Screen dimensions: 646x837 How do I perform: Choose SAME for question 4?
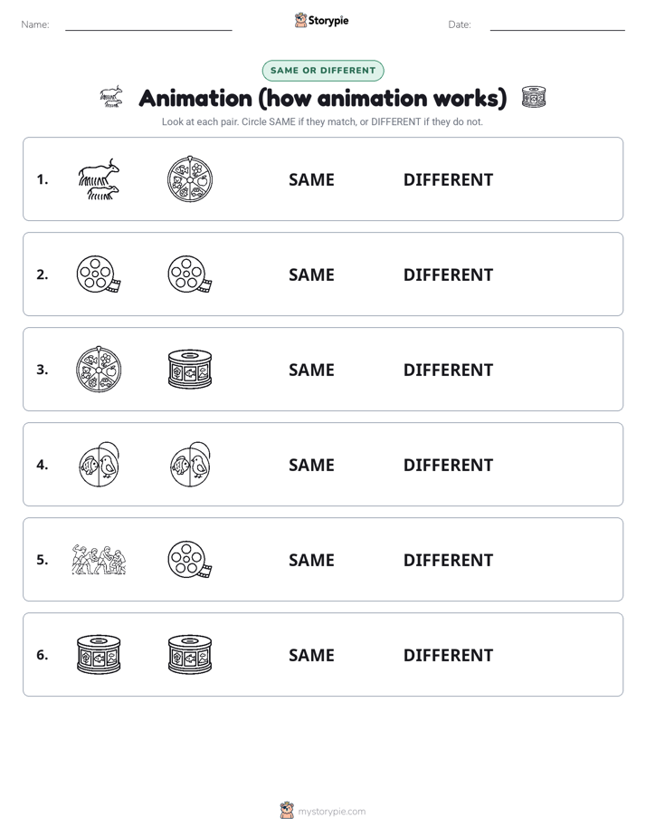pos(312,465)
